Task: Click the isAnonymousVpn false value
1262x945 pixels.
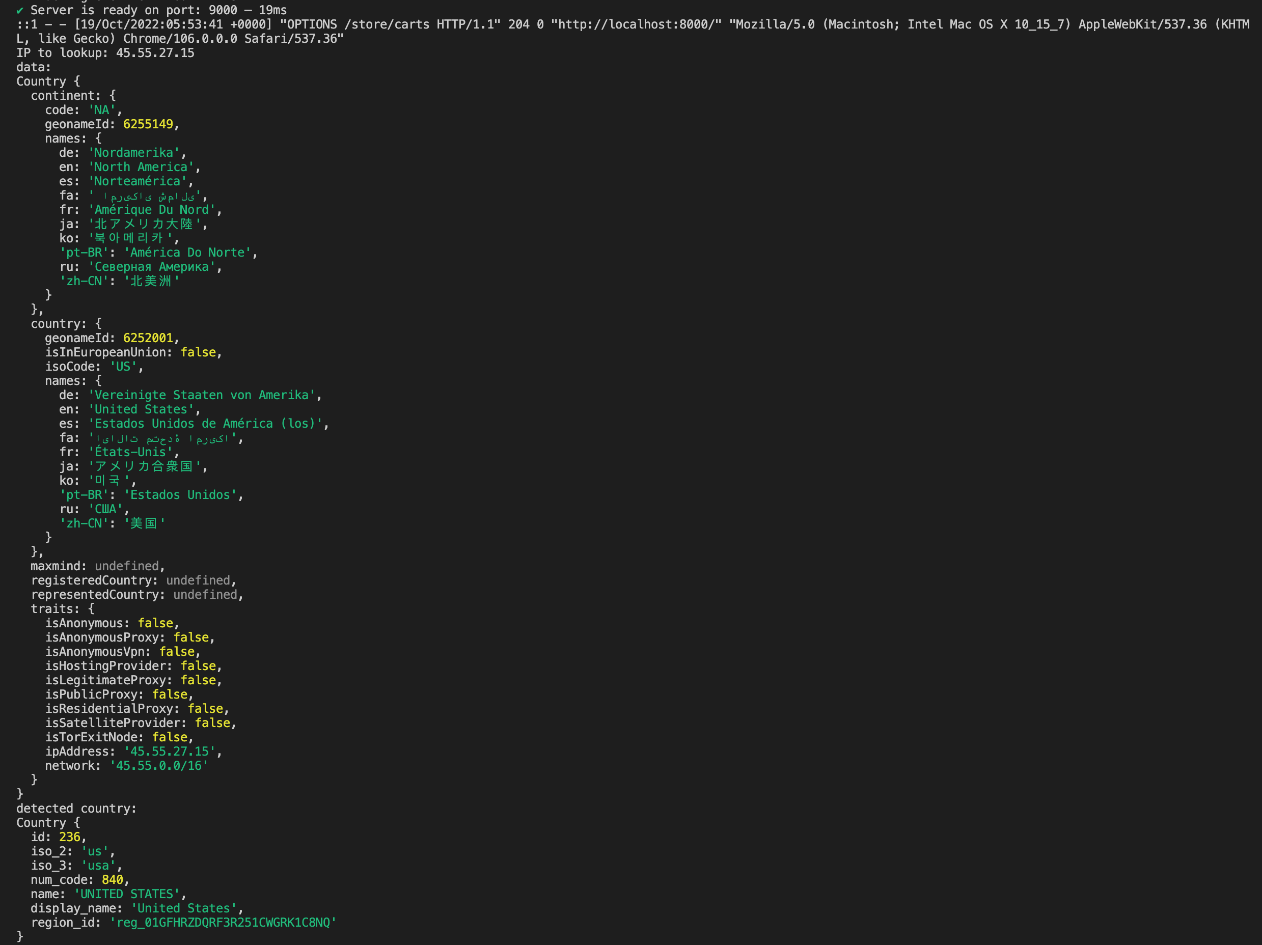Action: (x=177, y=652)
